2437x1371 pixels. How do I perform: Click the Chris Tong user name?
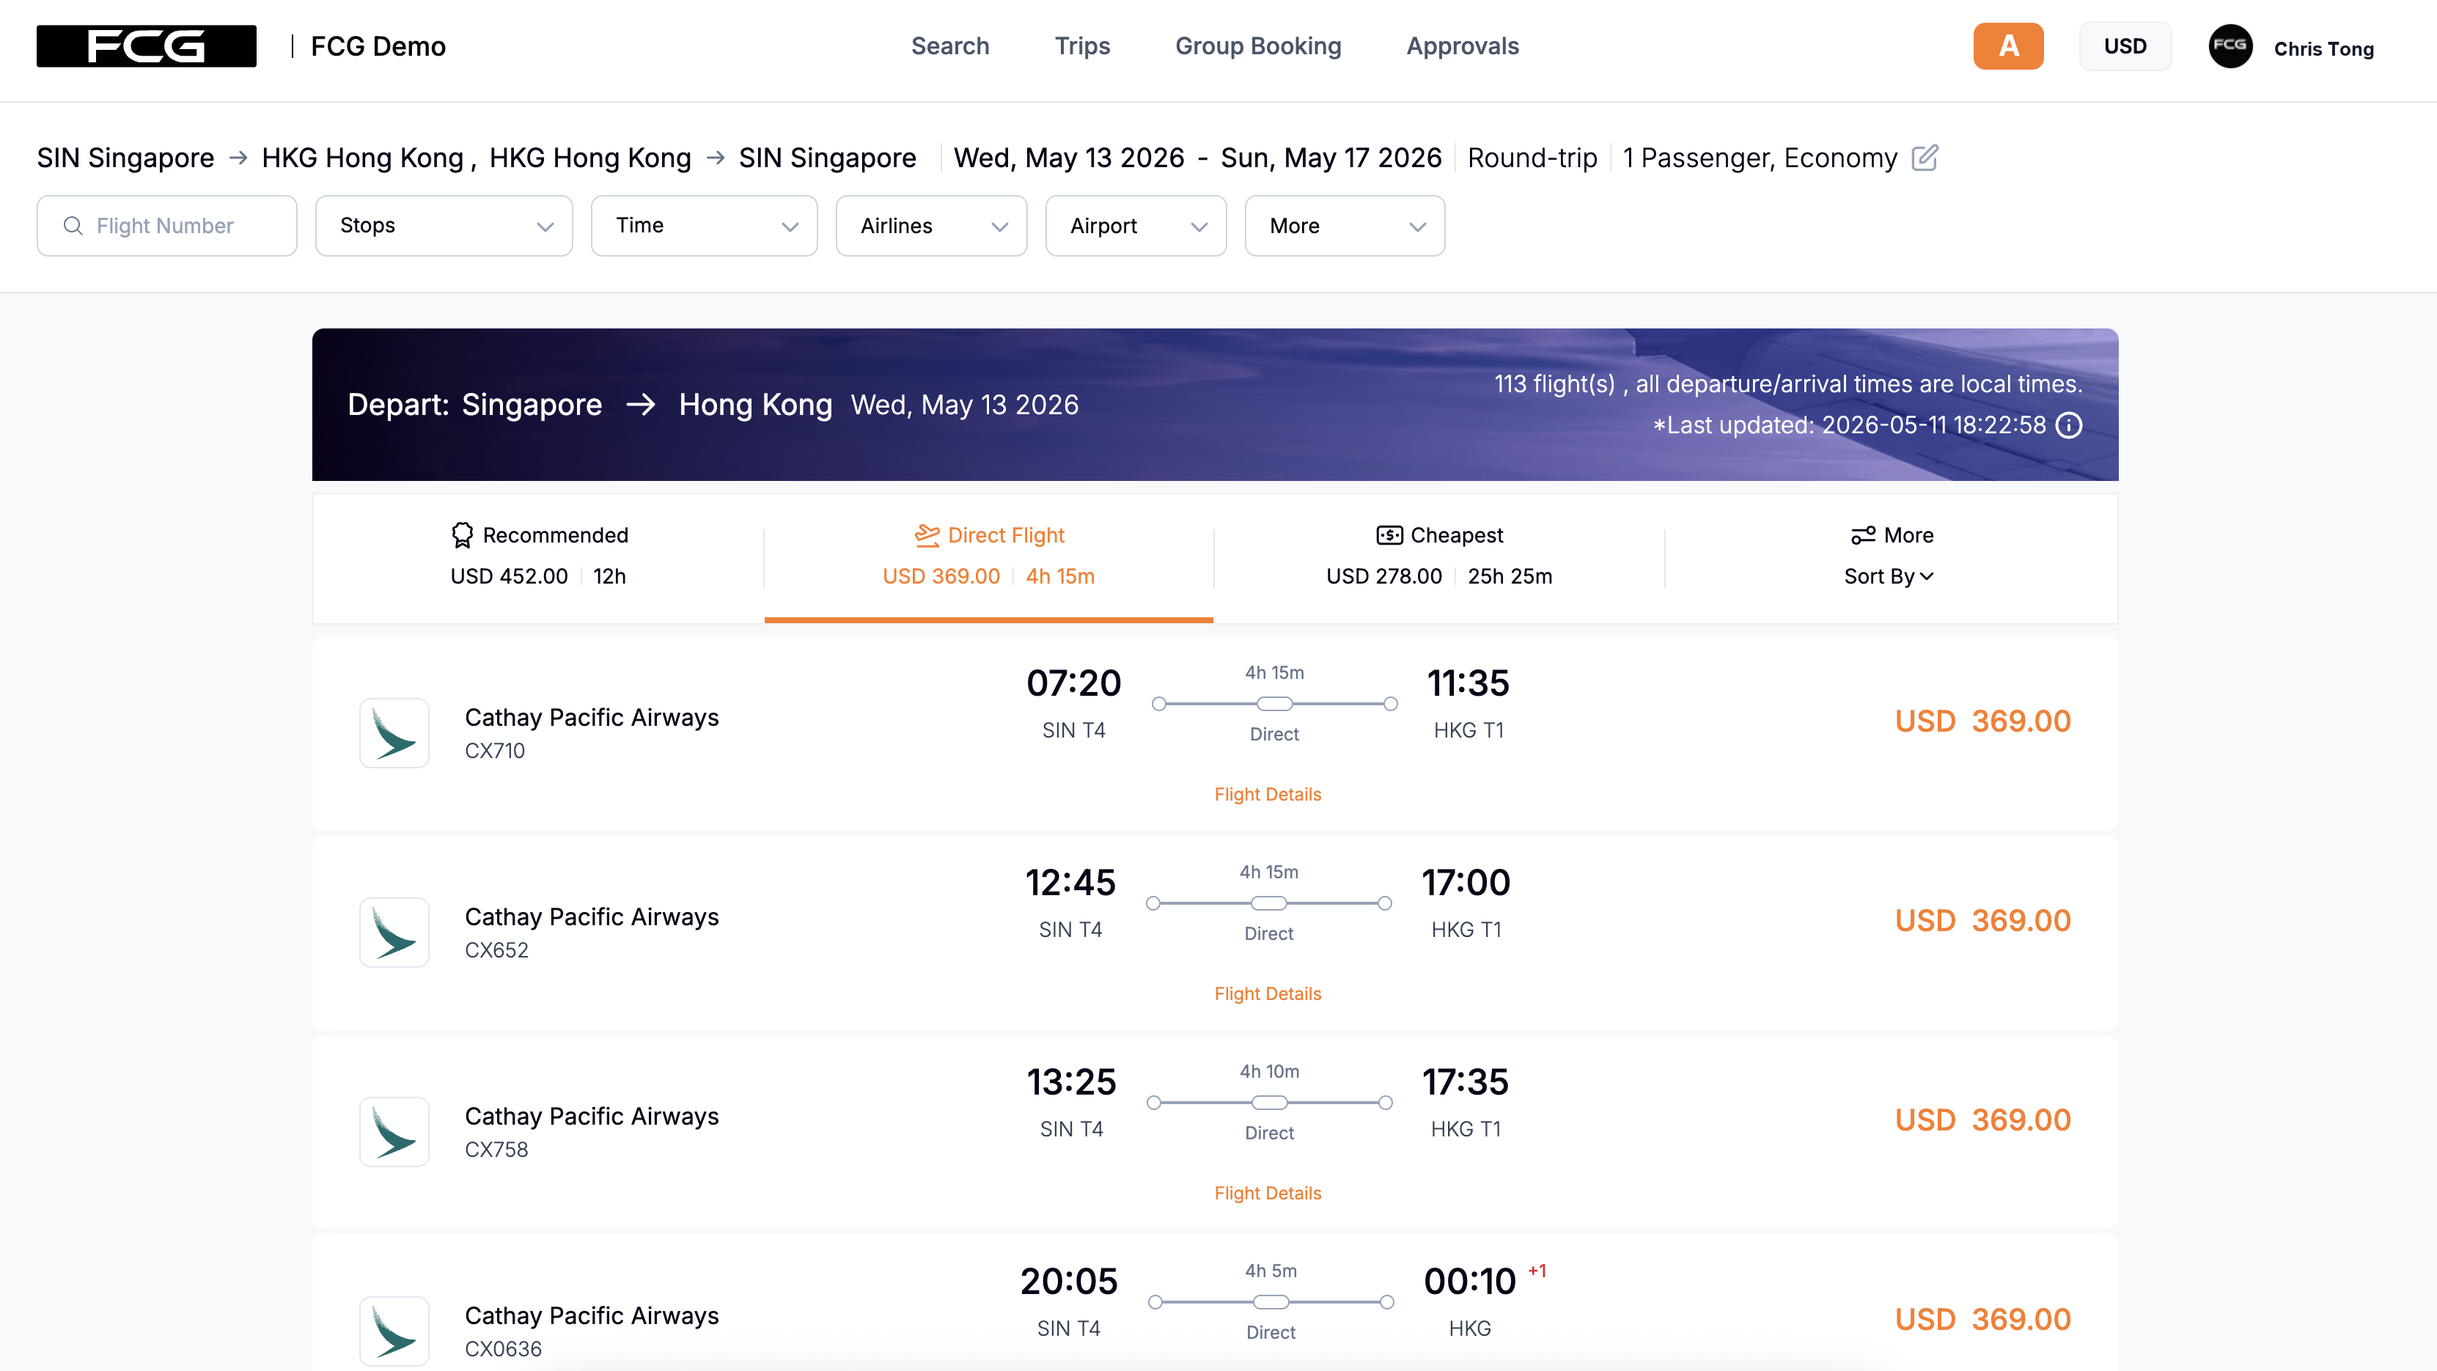pos(2323,48)
